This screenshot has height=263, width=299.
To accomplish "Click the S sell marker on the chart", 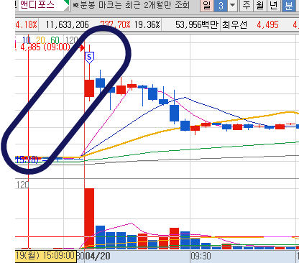I will 89,57.
